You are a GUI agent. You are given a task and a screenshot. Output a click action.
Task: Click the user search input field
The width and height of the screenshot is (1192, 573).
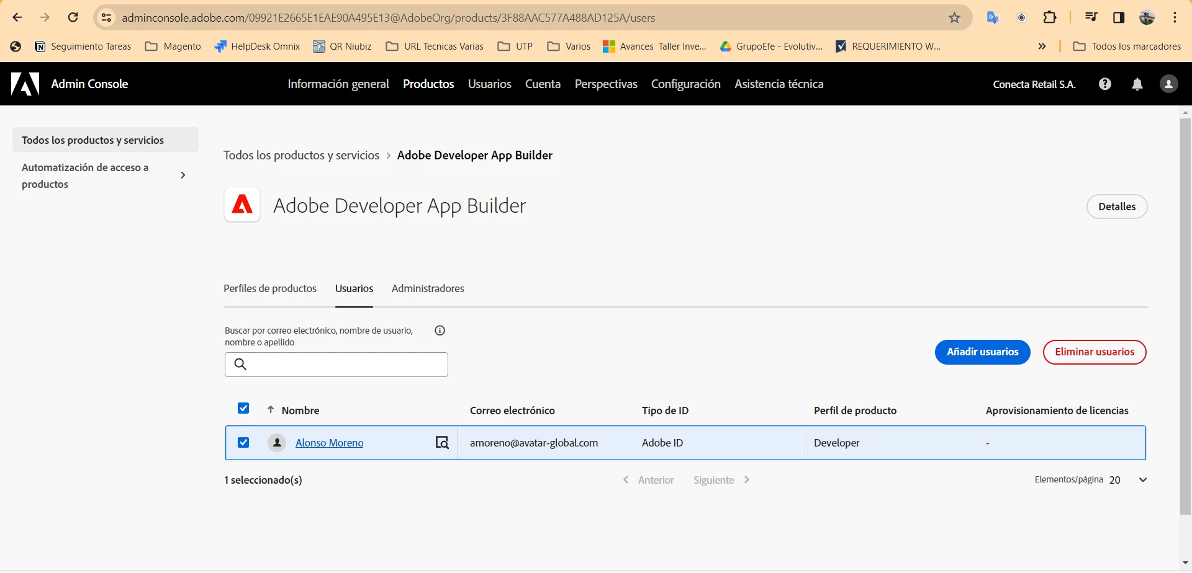tap(336, 365)
